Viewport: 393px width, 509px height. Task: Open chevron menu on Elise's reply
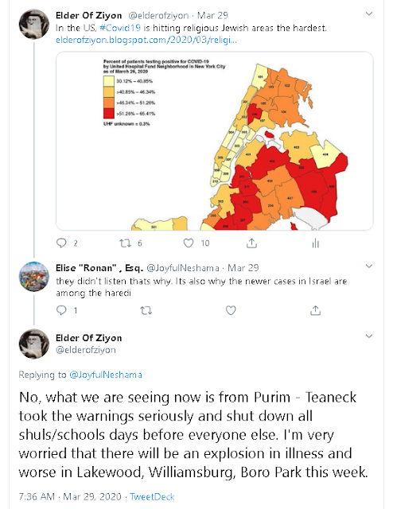tap(369, 266)
